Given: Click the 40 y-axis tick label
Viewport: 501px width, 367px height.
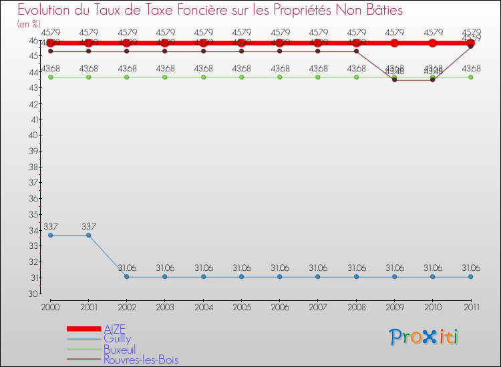Looking at the screenshot, I should pyautogui.click(x=33, y=135).
